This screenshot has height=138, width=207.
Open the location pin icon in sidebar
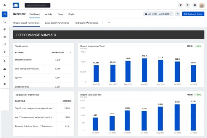4,52
